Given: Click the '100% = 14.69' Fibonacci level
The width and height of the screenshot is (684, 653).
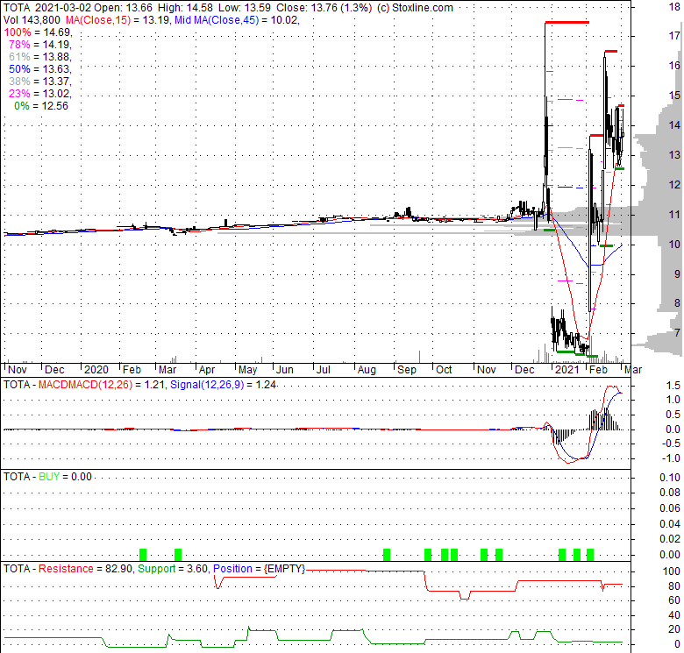Looking at the screenshot, I should click(x=37, y=32).
